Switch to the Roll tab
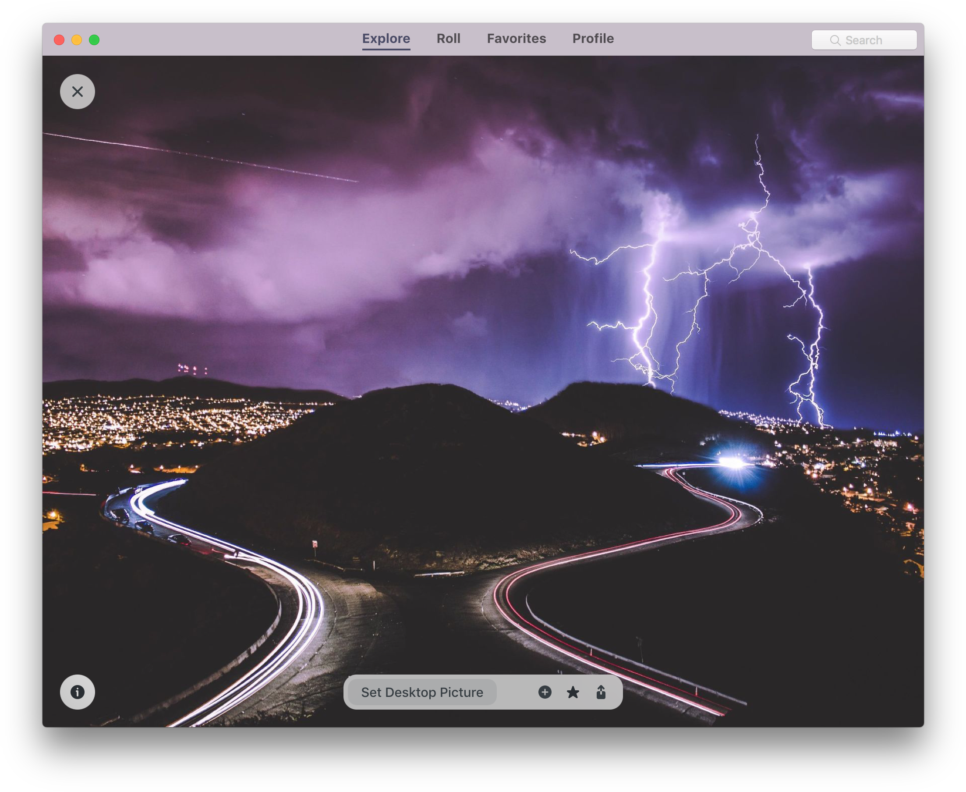 click(x=448, y=39)
